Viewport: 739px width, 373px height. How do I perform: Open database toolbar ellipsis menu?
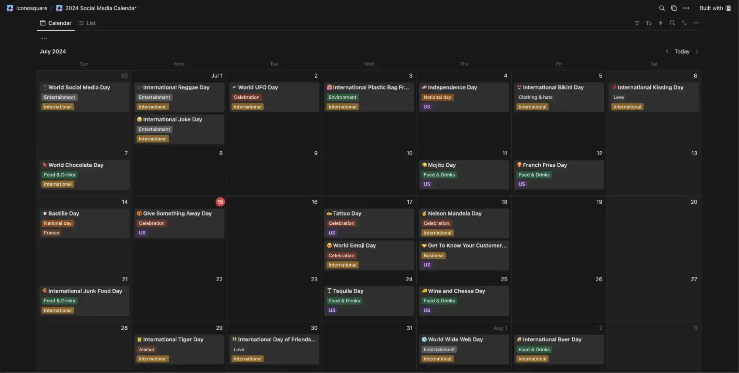coord(696,23)
